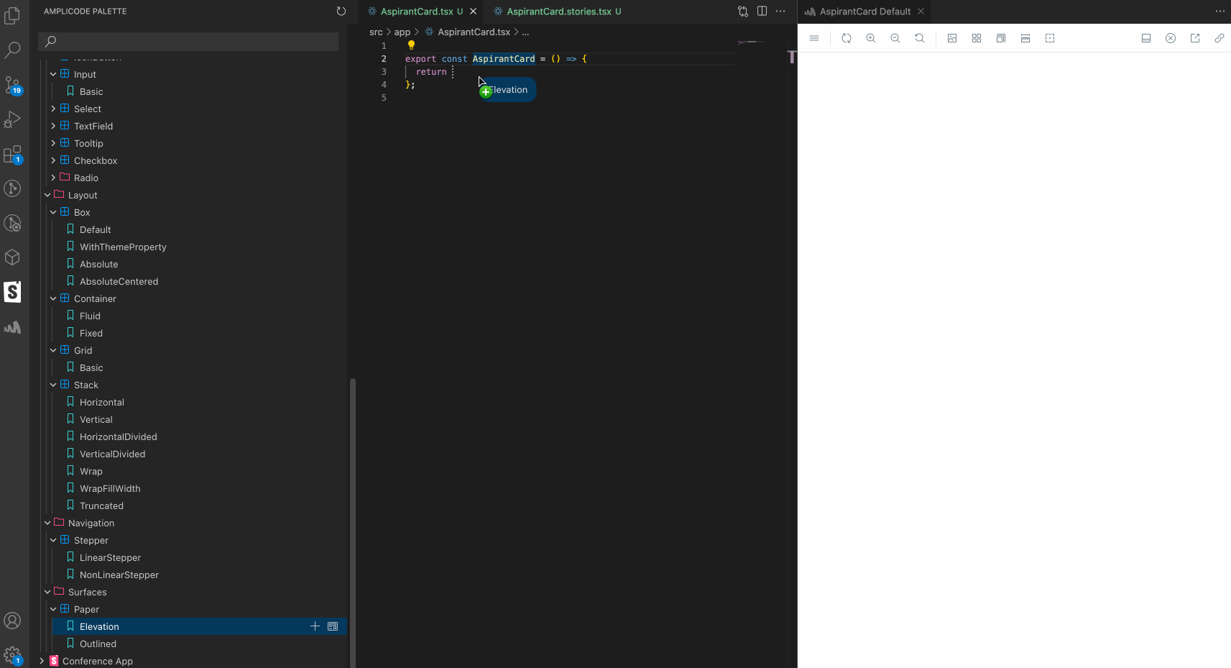
Task: Toggle preview background image icon
Action: (x=952, y=38)
